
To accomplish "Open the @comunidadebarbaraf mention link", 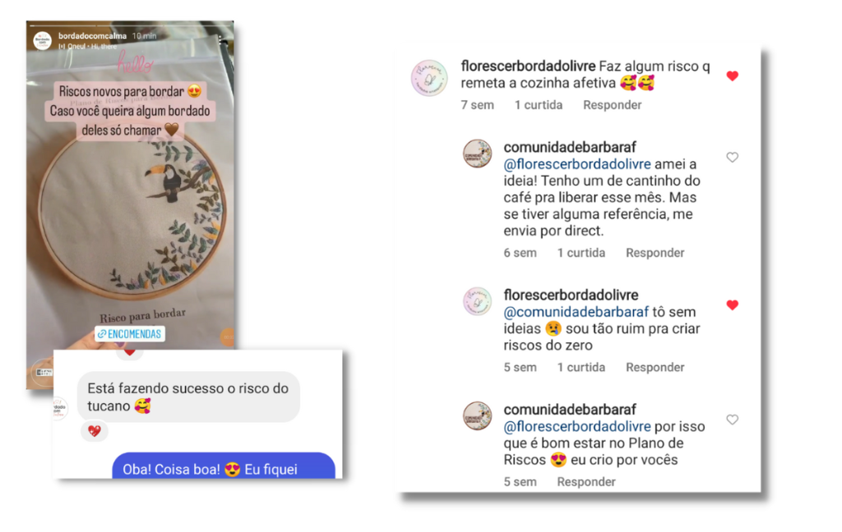I will [576, 312].
